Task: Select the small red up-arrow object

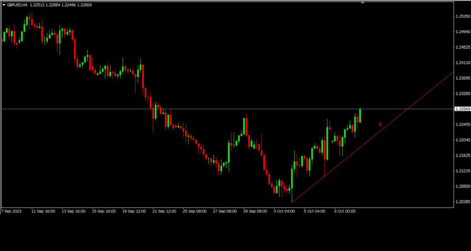Action: 380,124
